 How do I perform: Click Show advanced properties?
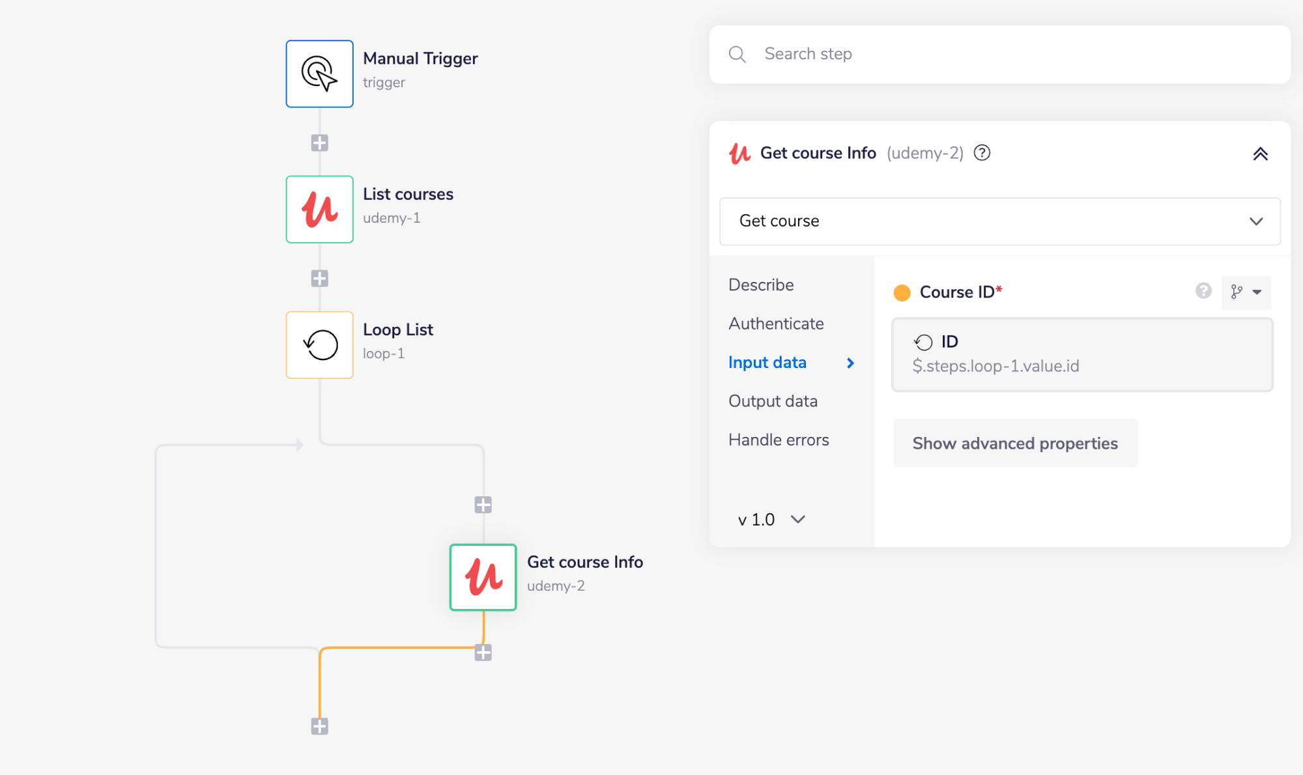pyautogui.click(x=1014, y=443)
